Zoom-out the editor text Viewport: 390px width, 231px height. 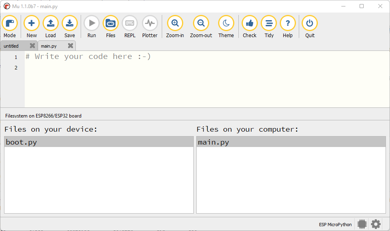tap(201, 27)
